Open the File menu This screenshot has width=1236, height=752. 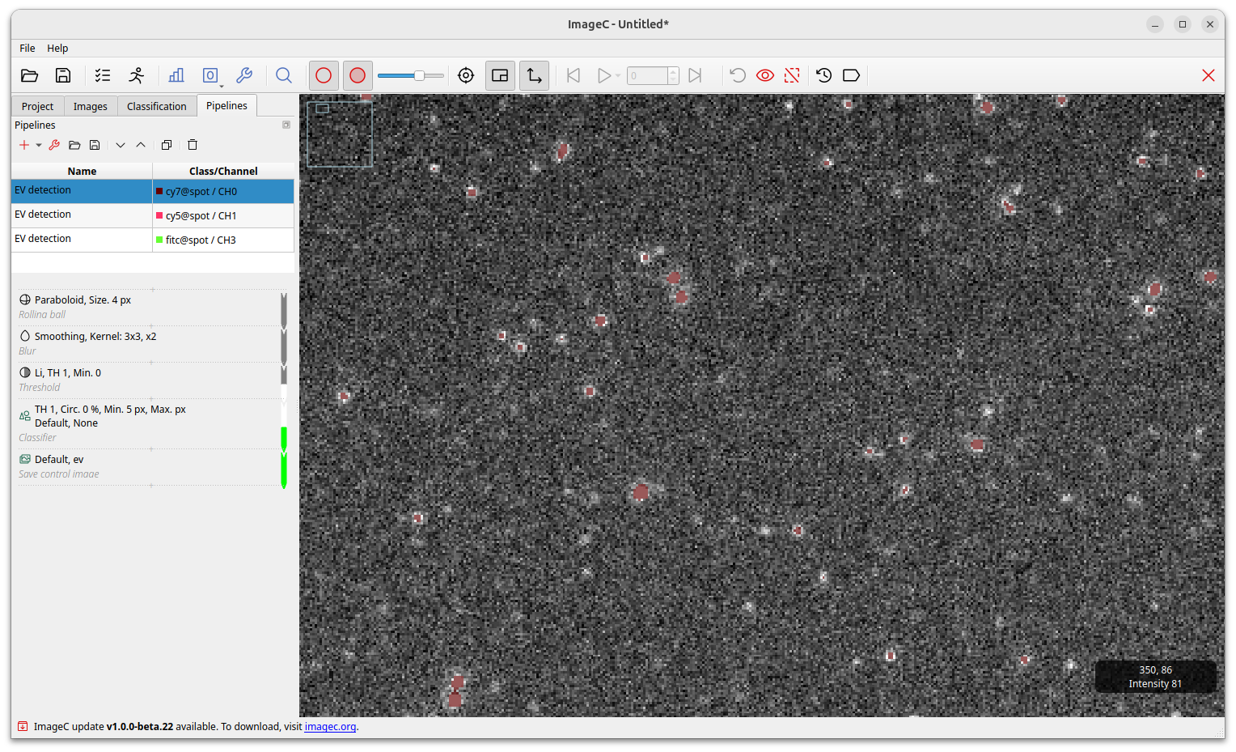coord(28,48)
